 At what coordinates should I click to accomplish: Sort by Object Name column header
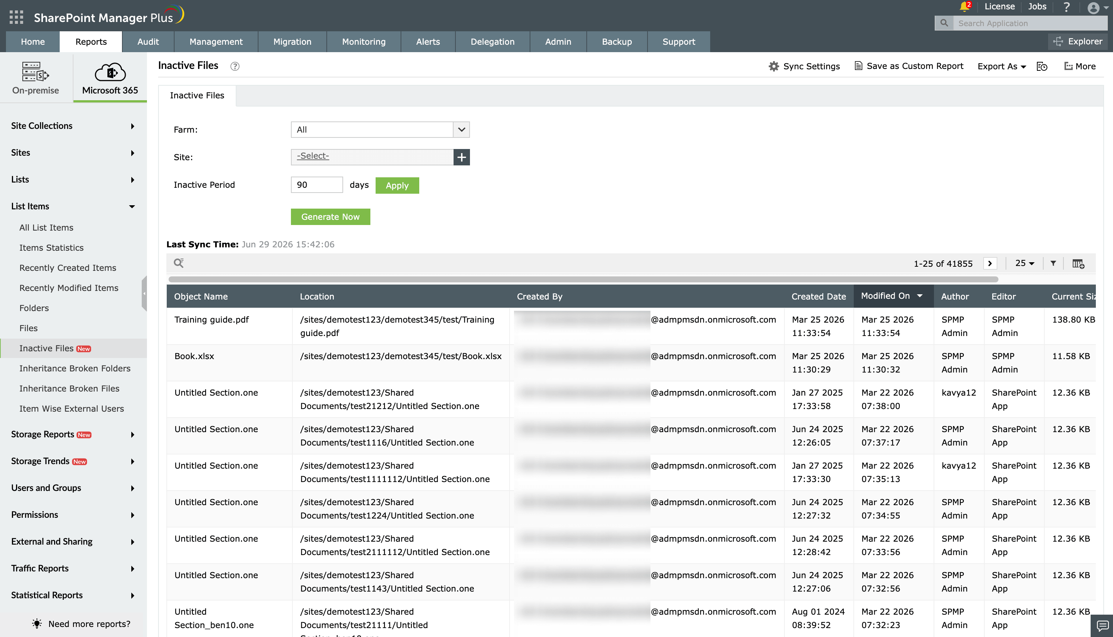pos(201,297)
